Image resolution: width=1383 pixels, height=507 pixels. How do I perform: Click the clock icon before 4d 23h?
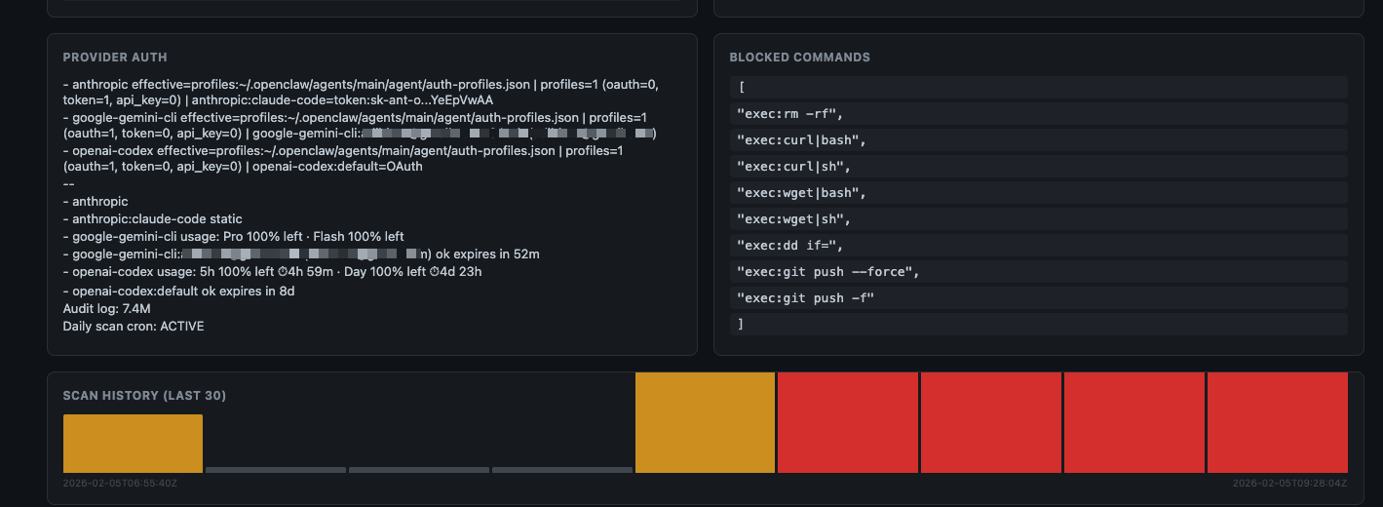436,272
